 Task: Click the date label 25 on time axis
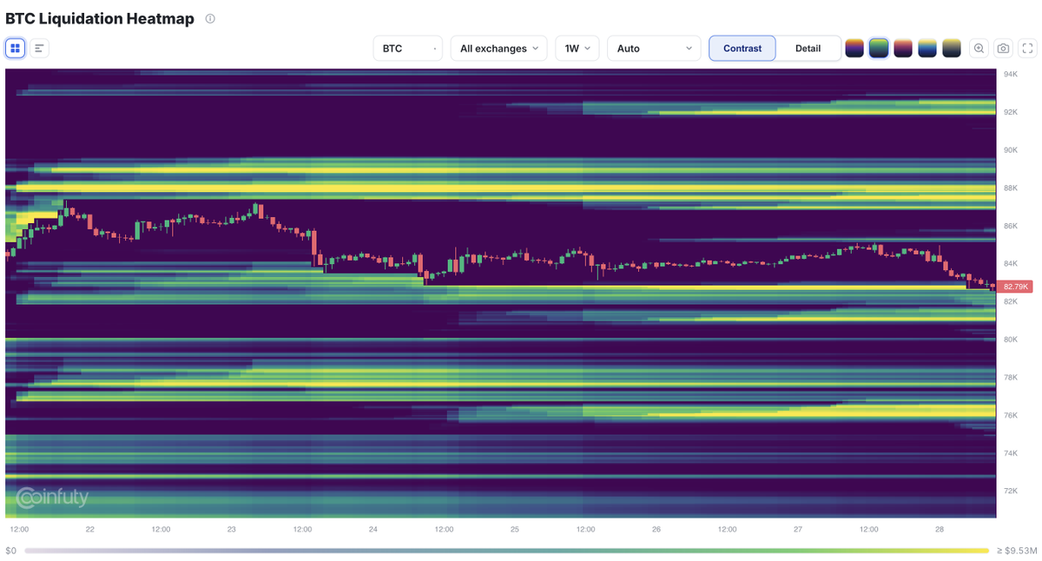(x=514, y=529)
